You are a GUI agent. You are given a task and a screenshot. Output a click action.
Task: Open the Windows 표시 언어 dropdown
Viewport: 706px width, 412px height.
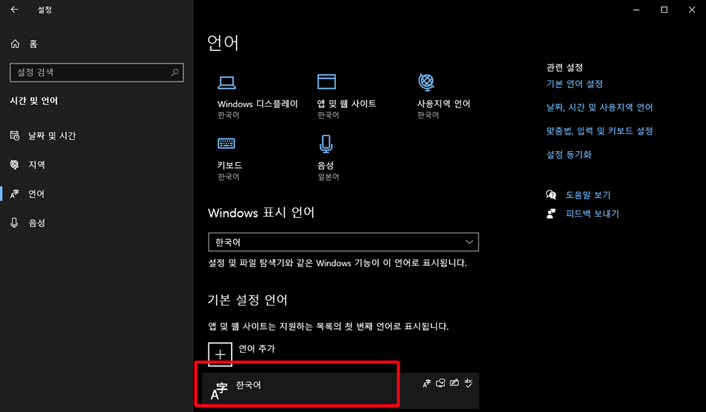pyautogui.click(x=344, y=242)
